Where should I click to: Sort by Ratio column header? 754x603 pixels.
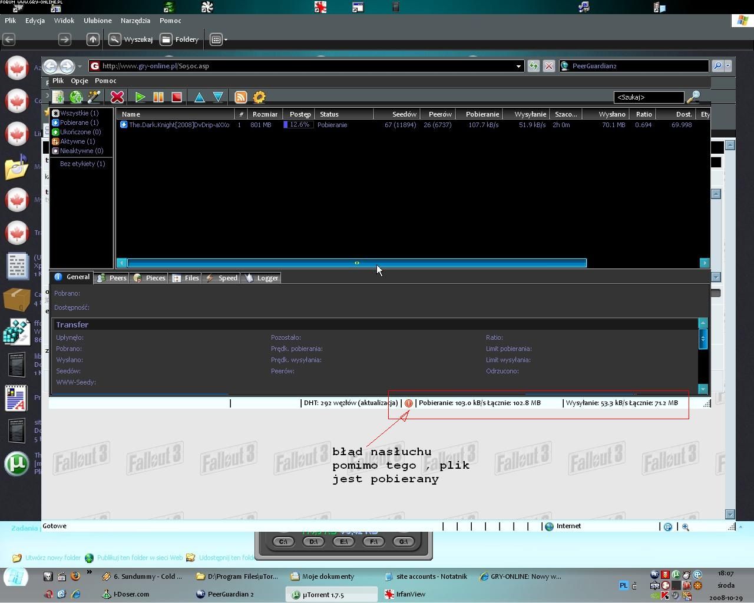point(643,114)
